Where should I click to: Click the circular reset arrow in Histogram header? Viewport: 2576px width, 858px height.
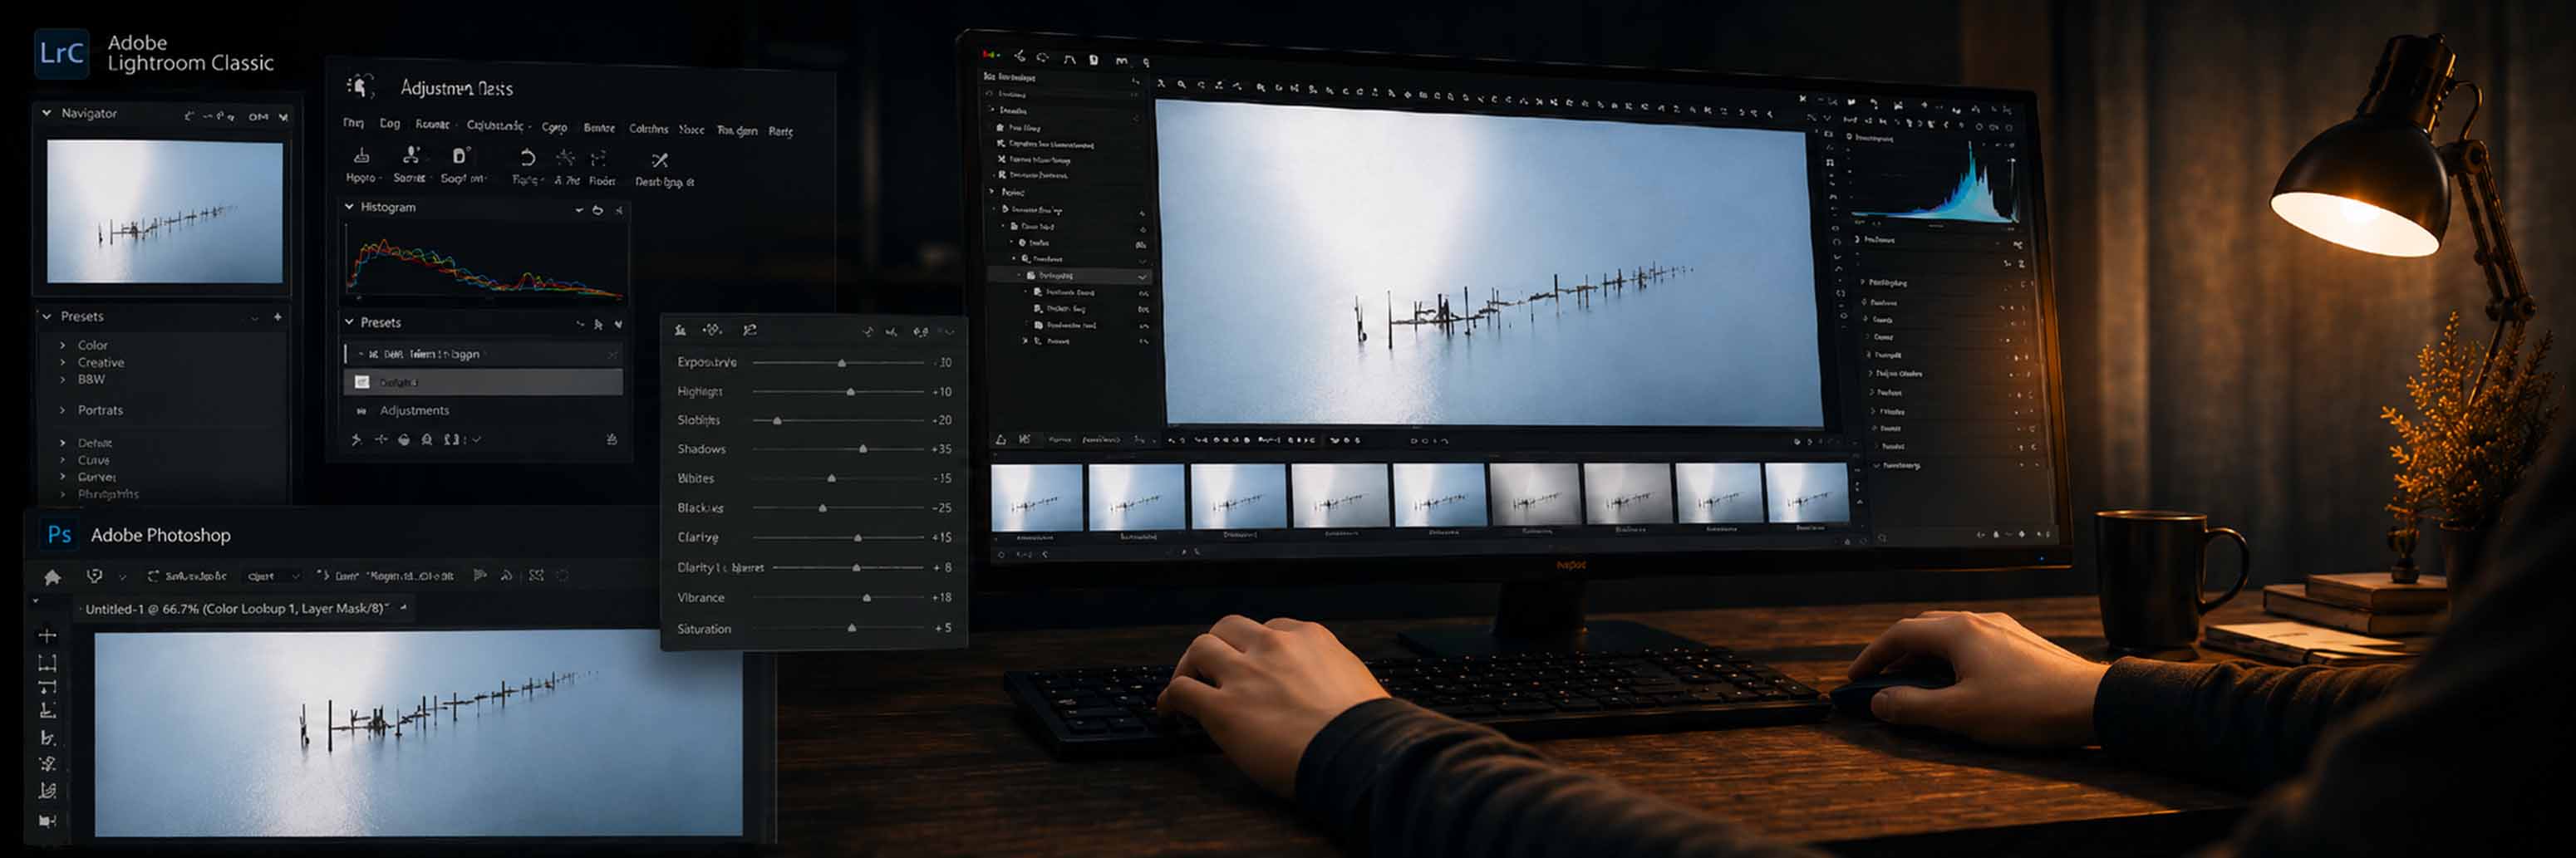(x=597, y=209)
